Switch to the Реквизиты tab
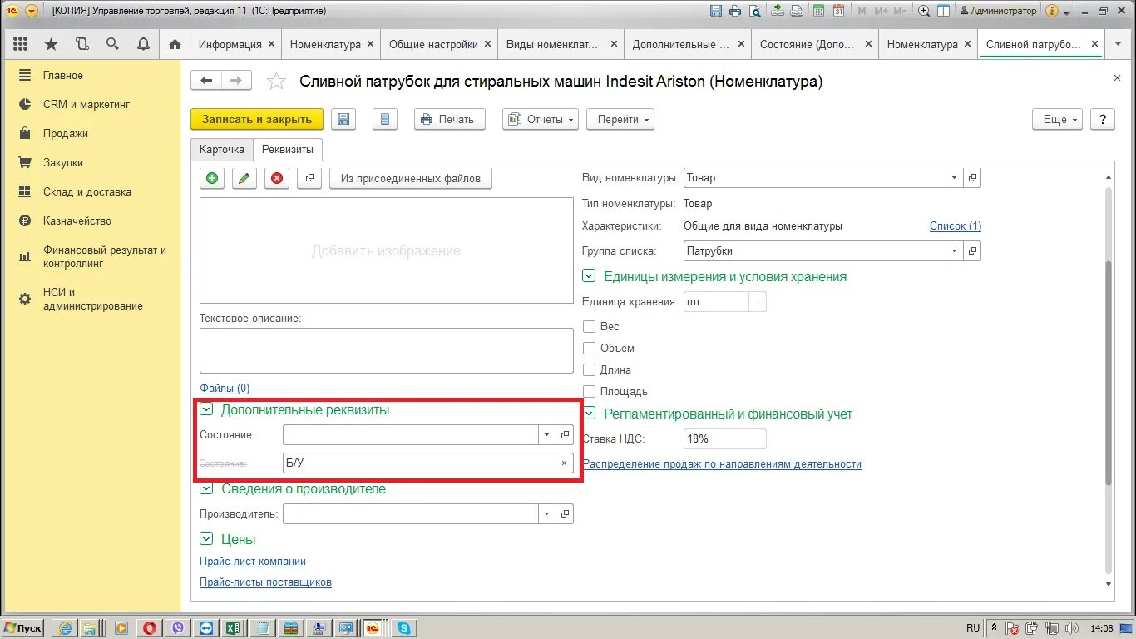Screen dimensions: 1136x639 point(288,149)
